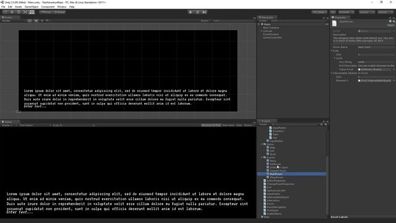Toggle Mute Audio in Game view
The height and width of the screenshot is (223, 396).
[x=228, y=125]
